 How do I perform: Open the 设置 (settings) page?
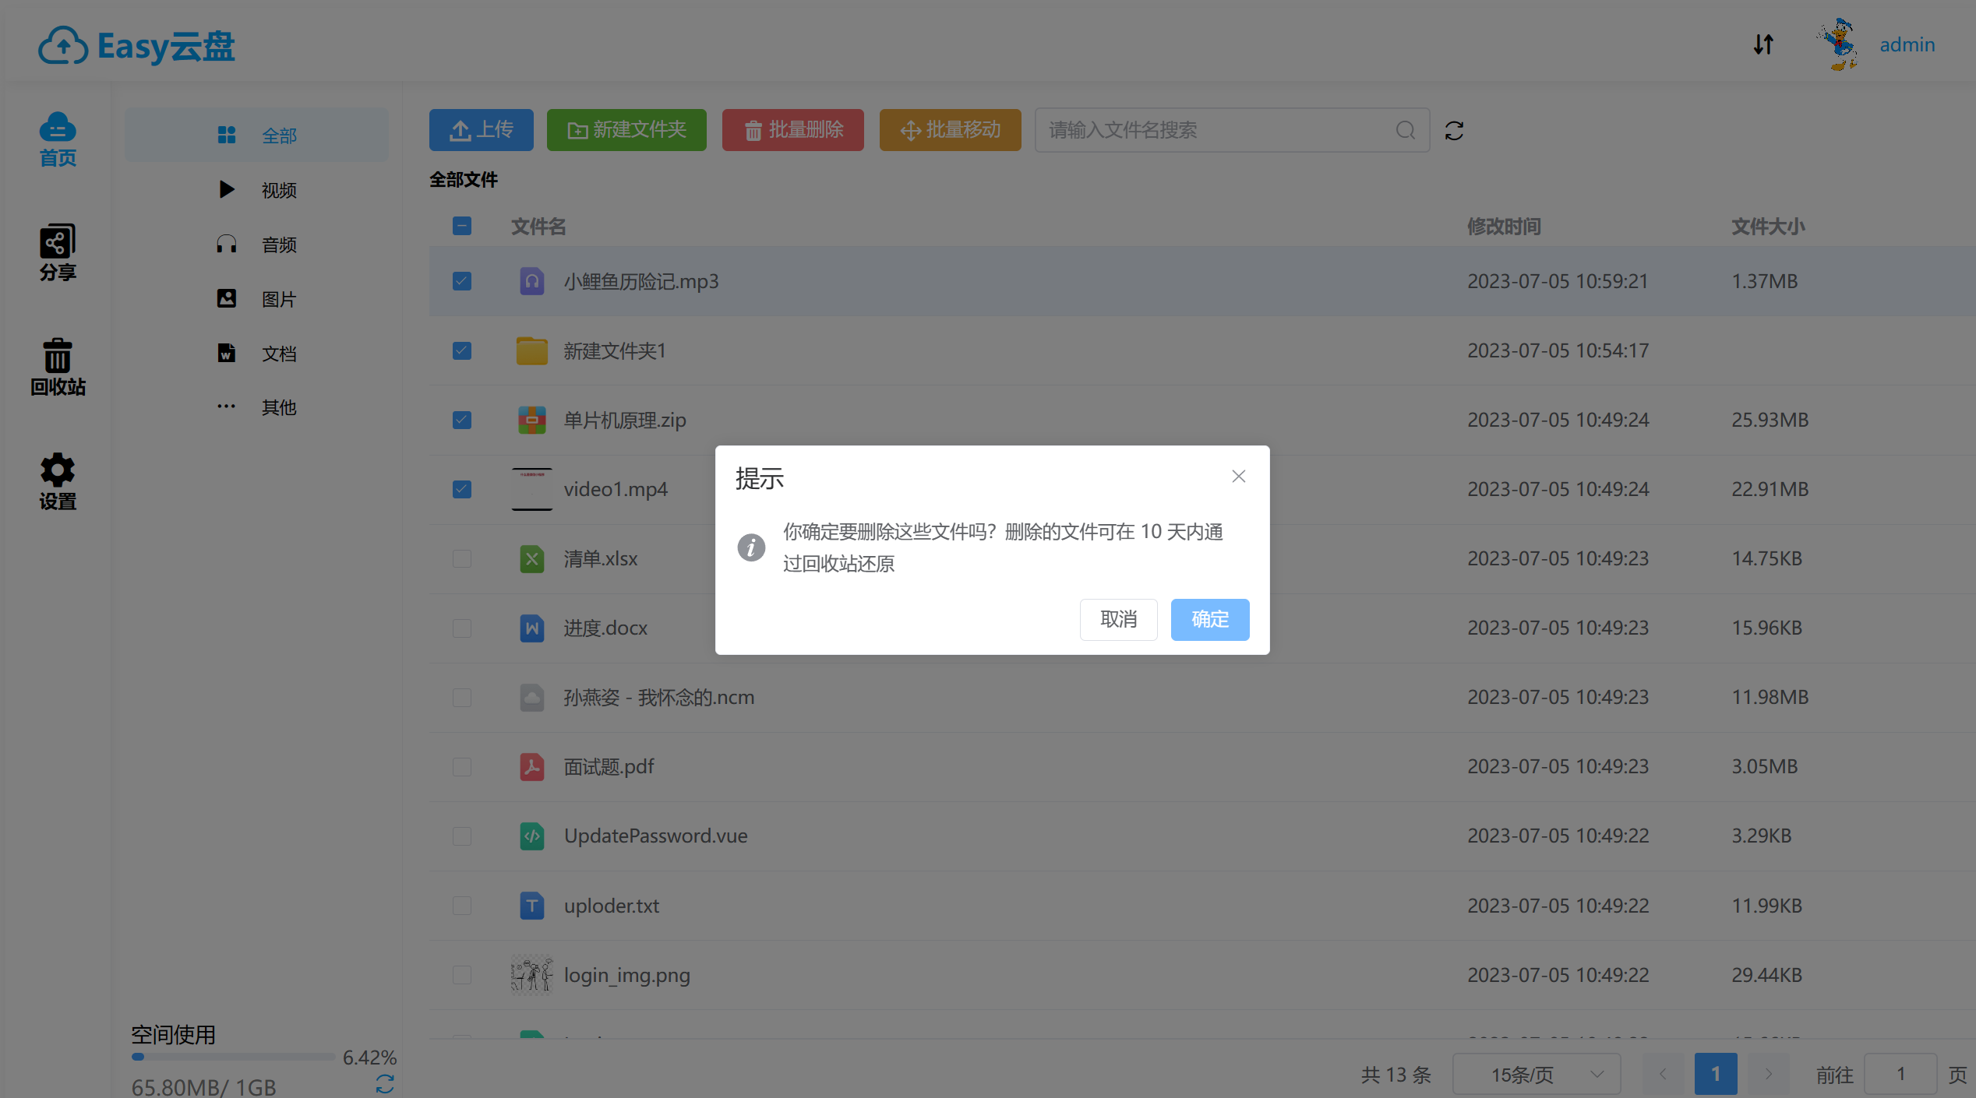tap(57, 481)
